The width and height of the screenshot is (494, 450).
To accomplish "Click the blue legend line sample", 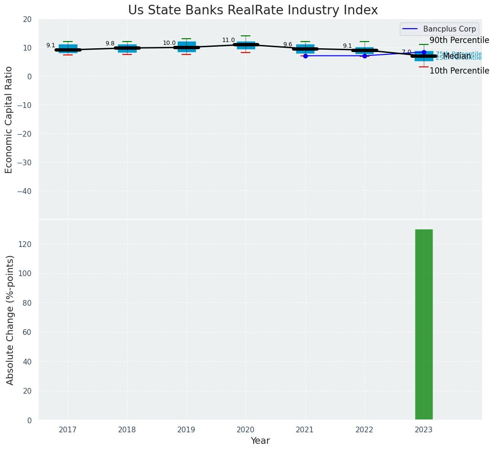I will 411,29.
